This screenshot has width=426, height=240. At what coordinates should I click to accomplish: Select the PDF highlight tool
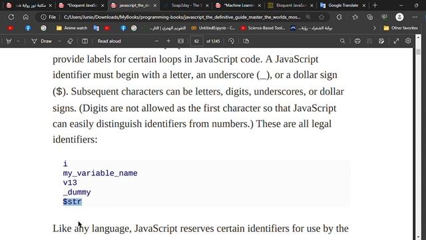tap(9, 41)
